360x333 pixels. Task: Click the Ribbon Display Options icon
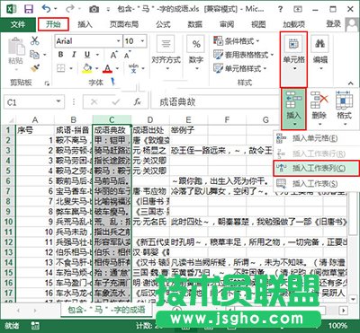[x=298, y=9]
